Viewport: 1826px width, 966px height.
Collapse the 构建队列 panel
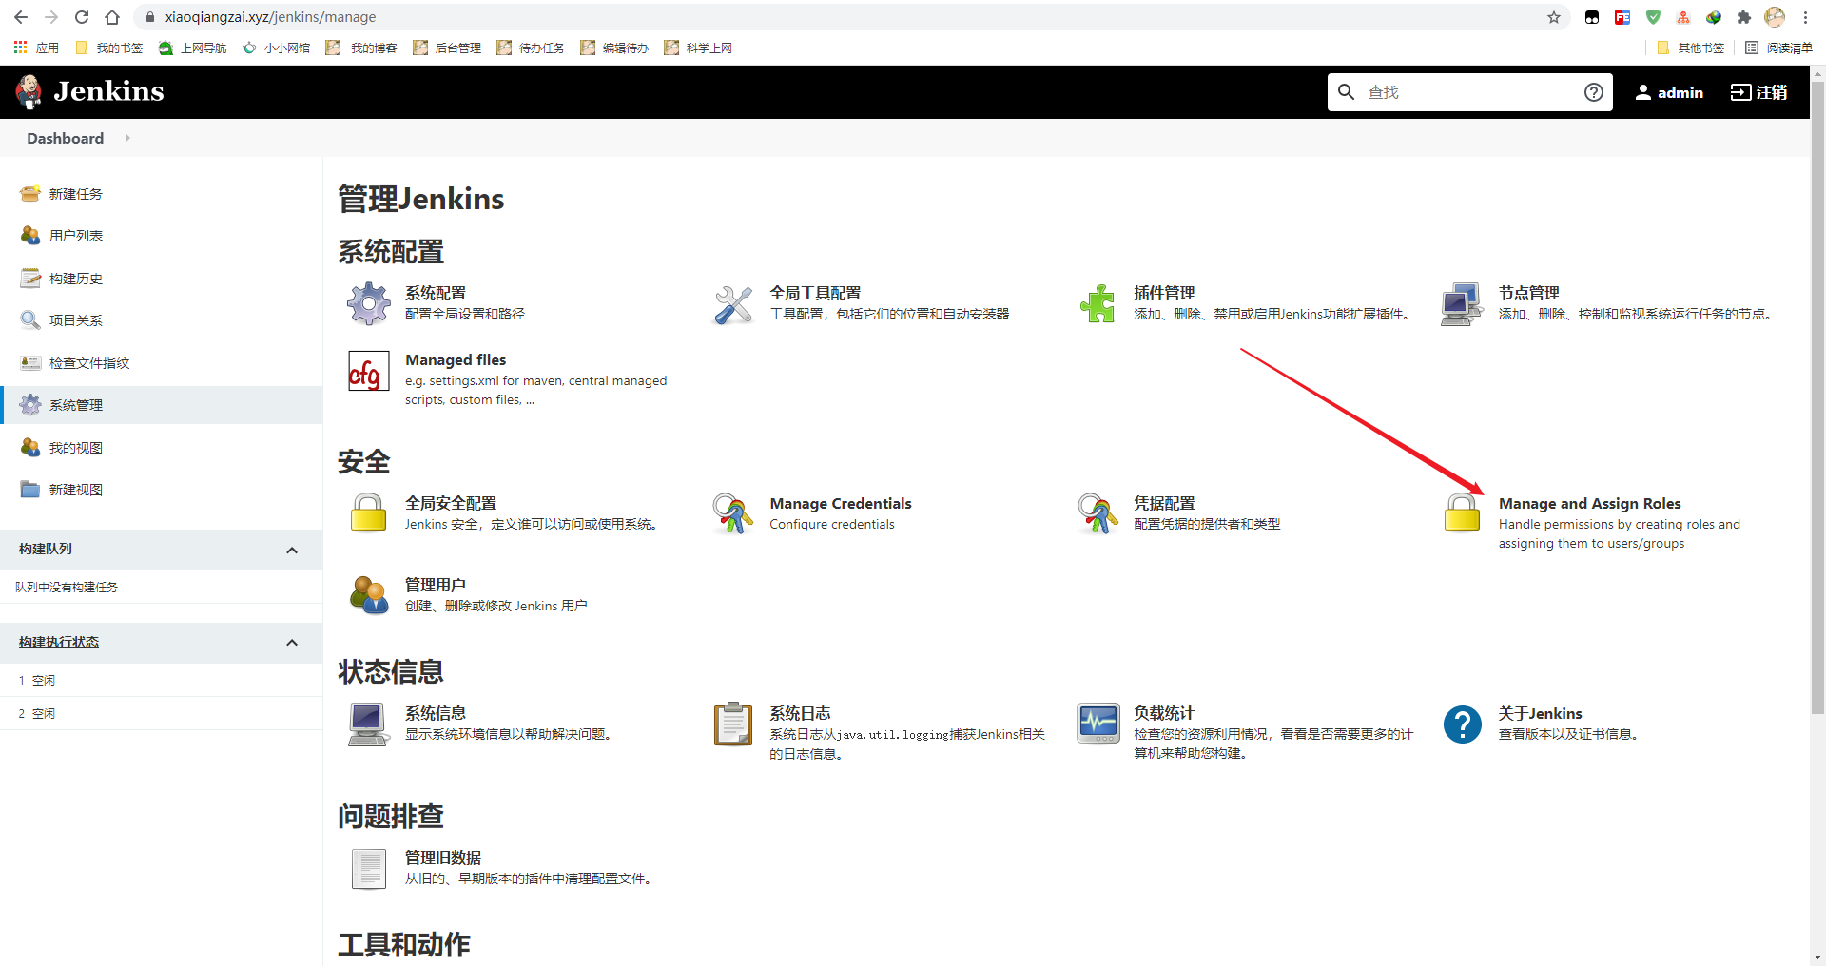[x=292, y=550]
